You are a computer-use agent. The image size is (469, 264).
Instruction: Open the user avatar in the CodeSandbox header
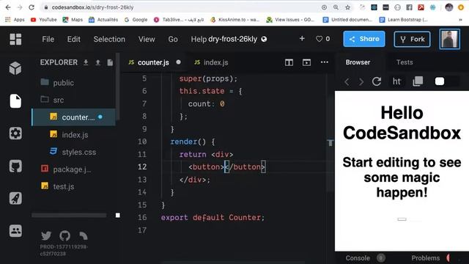[x=449, y=39]
